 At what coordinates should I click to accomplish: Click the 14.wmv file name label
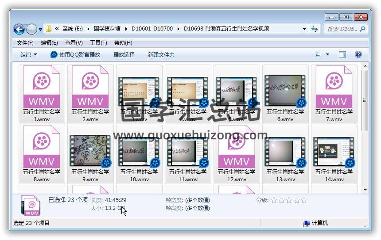pos(334,175)
